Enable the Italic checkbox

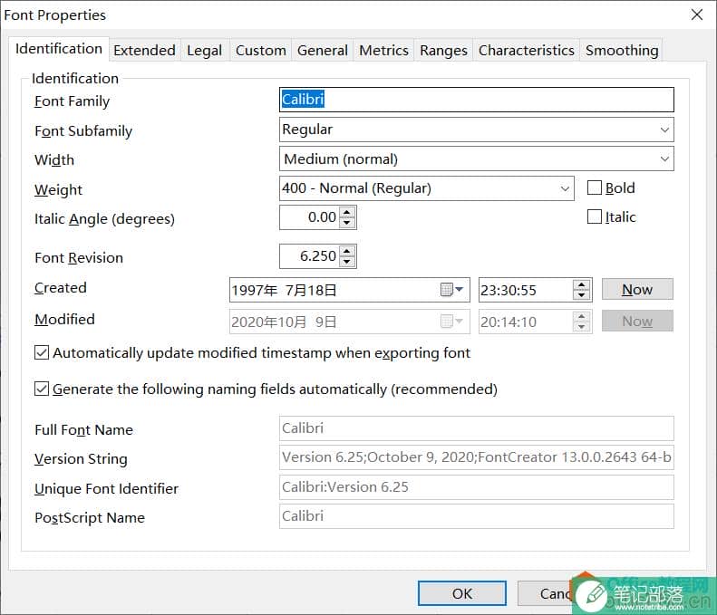[595, 216]
